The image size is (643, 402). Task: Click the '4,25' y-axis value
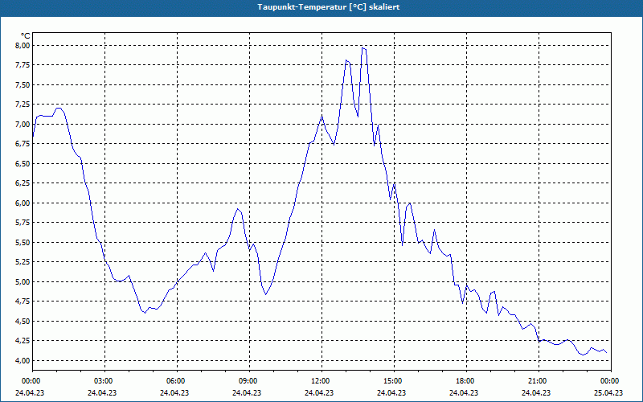tap(23, 341)
